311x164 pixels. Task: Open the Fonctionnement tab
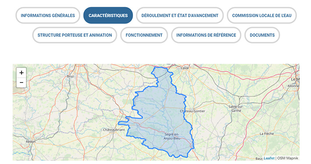(x=144, y=35)
